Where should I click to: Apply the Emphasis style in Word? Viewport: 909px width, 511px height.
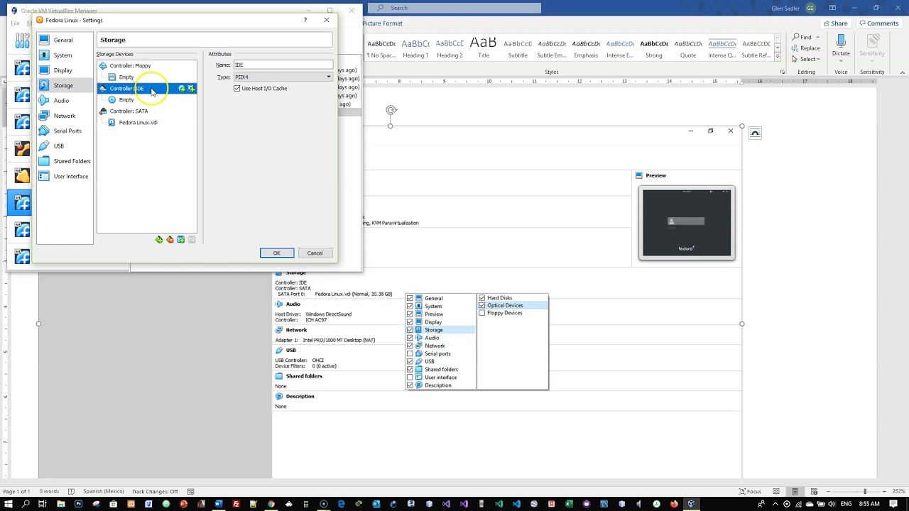click(x=586, y=48)
